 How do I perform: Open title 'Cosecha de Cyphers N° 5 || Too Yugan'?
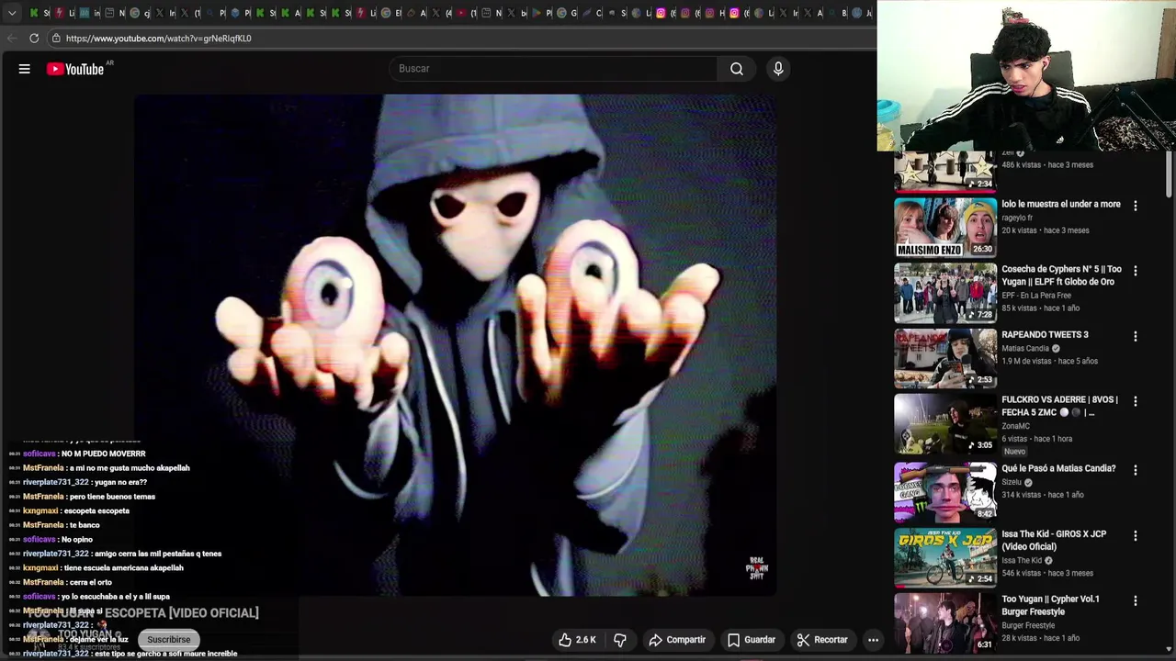(x=1061, y=275)
